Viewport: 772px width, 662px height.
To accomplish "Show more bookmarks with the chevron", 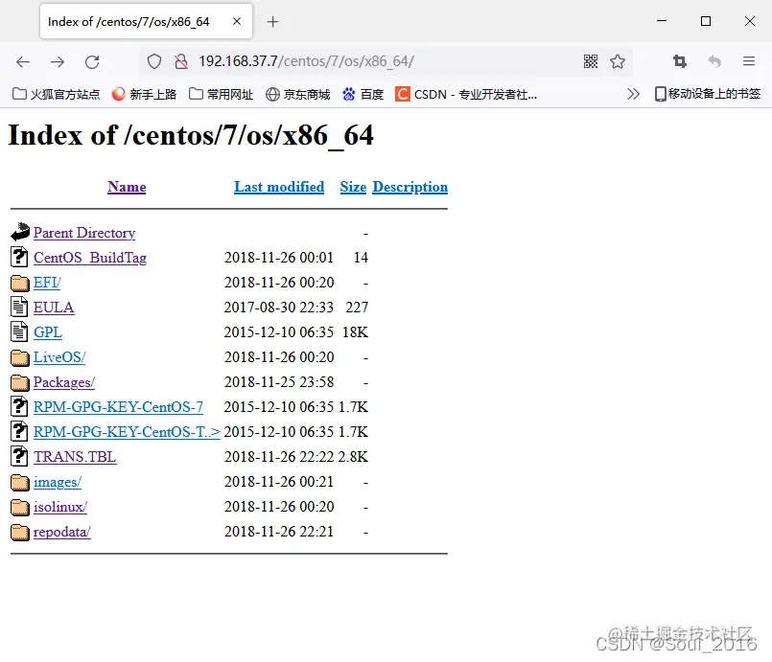I will tap(633, 94).
